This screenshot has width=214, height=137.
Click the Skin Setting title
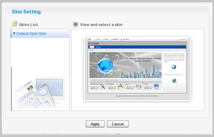pos(26,12)
